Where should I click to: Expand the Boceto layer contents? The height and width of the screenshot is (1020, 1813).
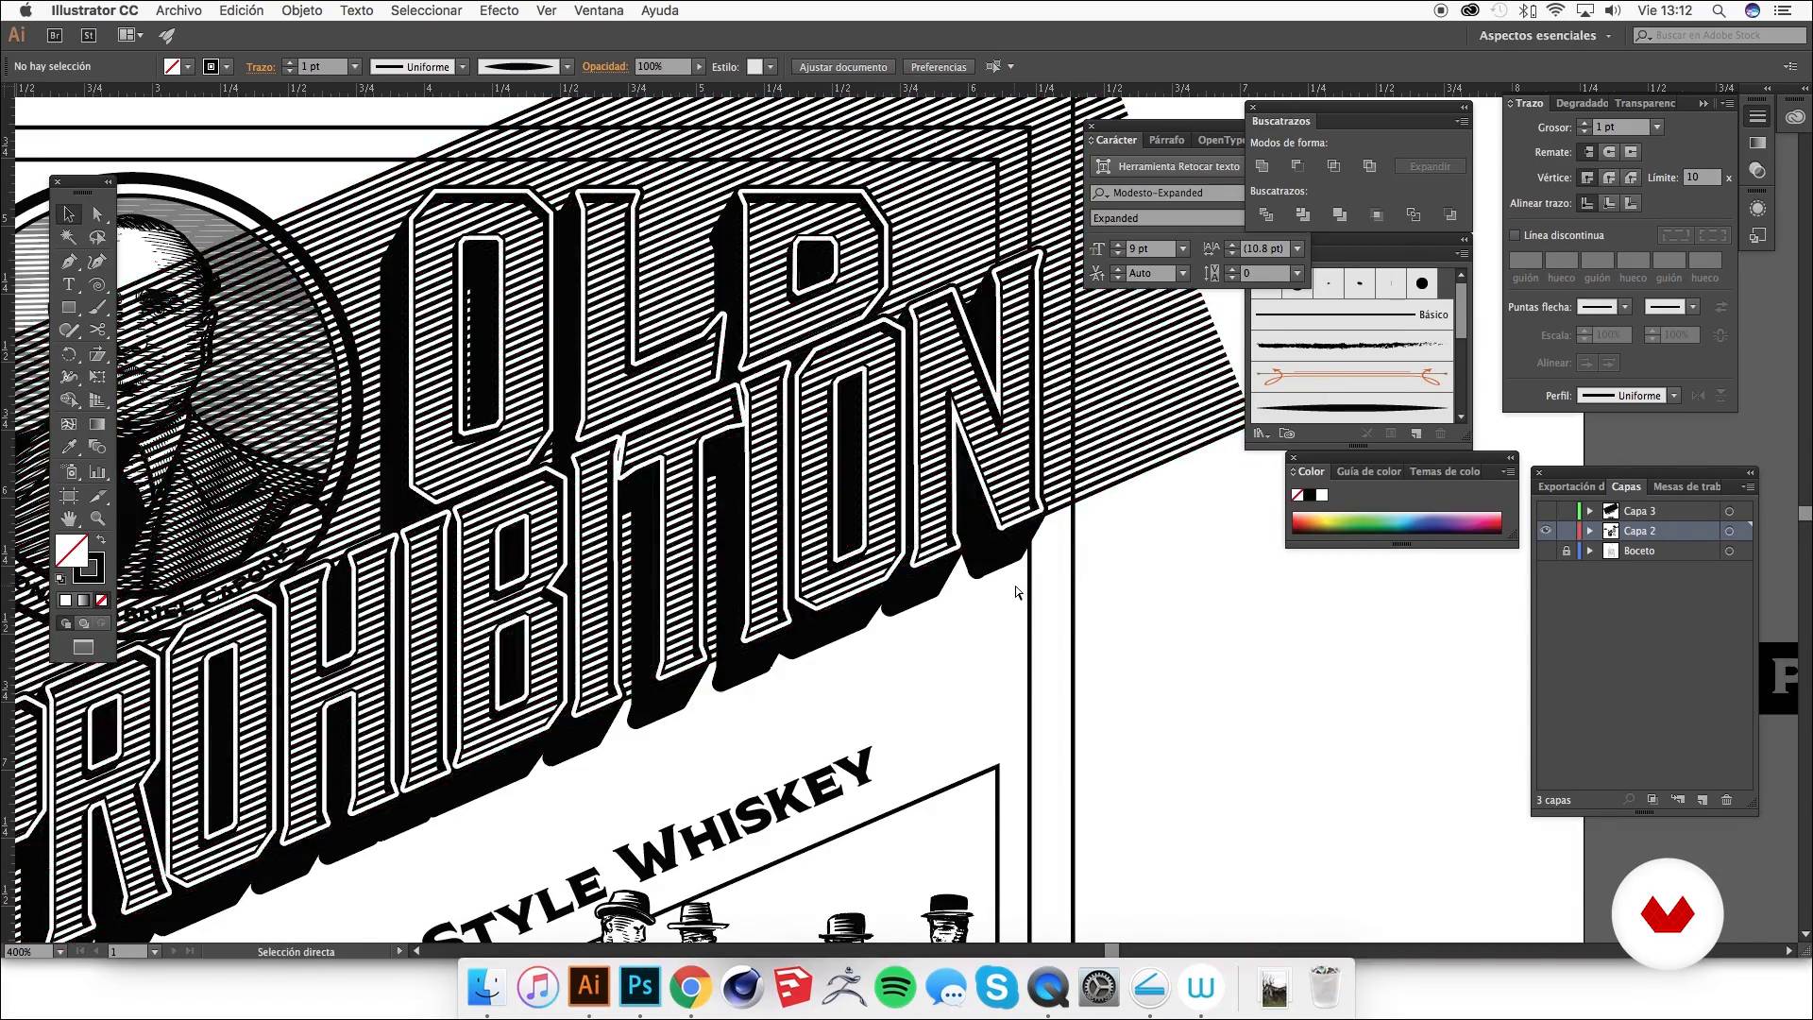(x=1590, y=551)
